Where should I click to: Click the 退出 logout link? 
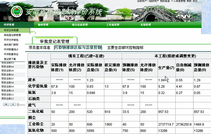(x=195, y=1)
